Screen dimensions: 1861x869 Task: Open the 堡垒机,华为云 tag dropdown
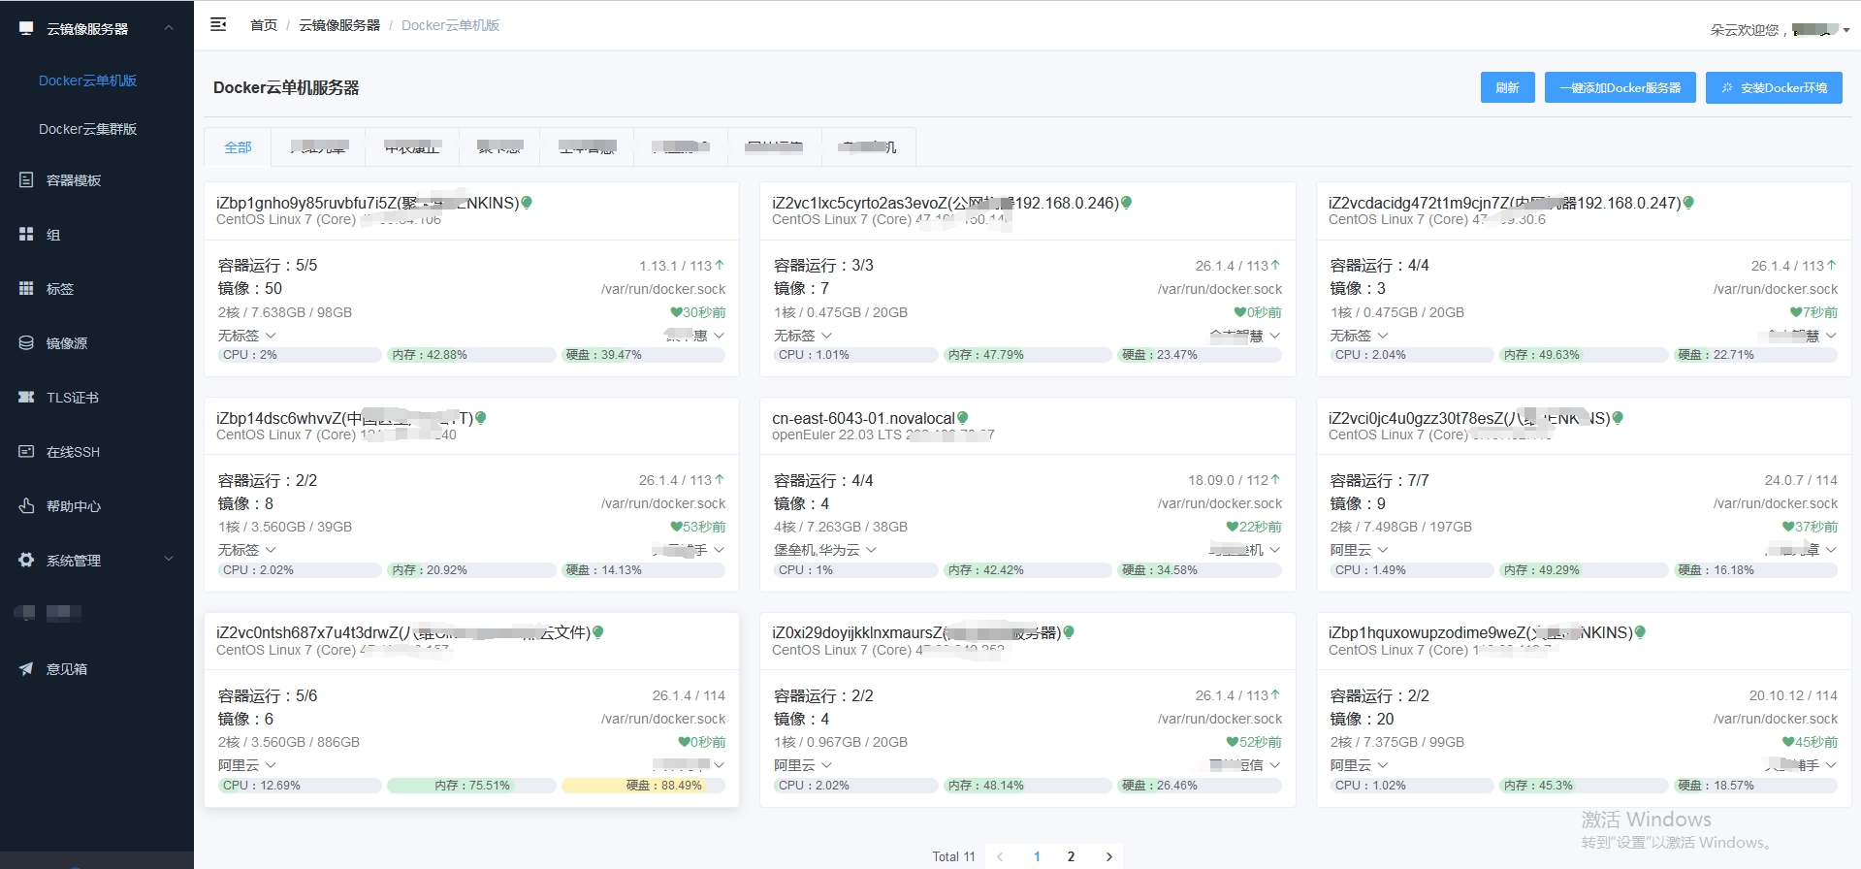[871, 550]
